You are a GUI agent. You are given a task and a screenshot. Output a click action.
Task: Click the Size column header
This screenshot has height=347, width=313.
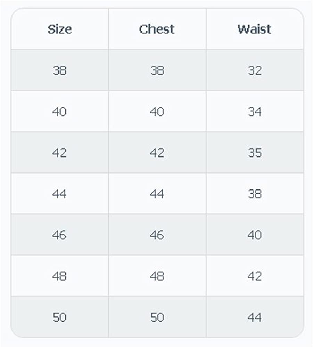point(59,29)
